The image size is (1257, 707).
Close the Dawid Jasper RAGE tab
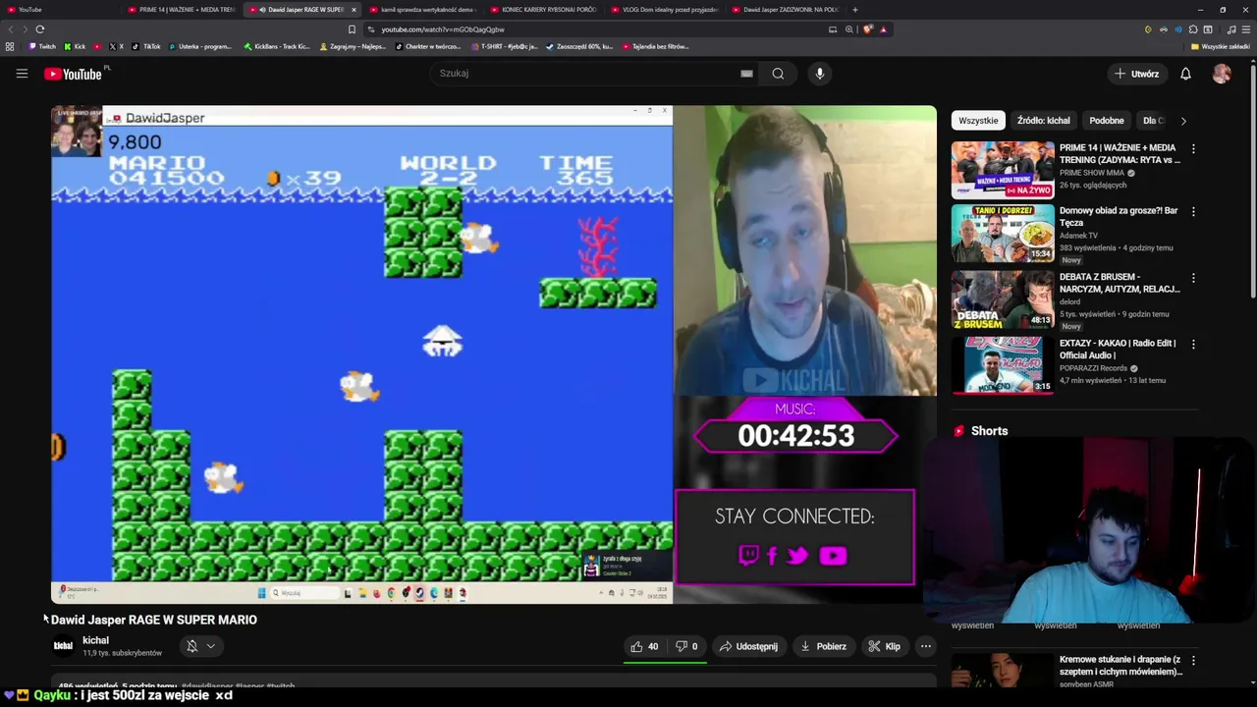coord(354,10)
